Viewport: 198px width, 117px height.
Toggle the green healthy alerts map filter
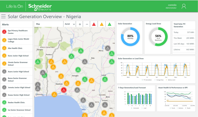click(109, 24)
